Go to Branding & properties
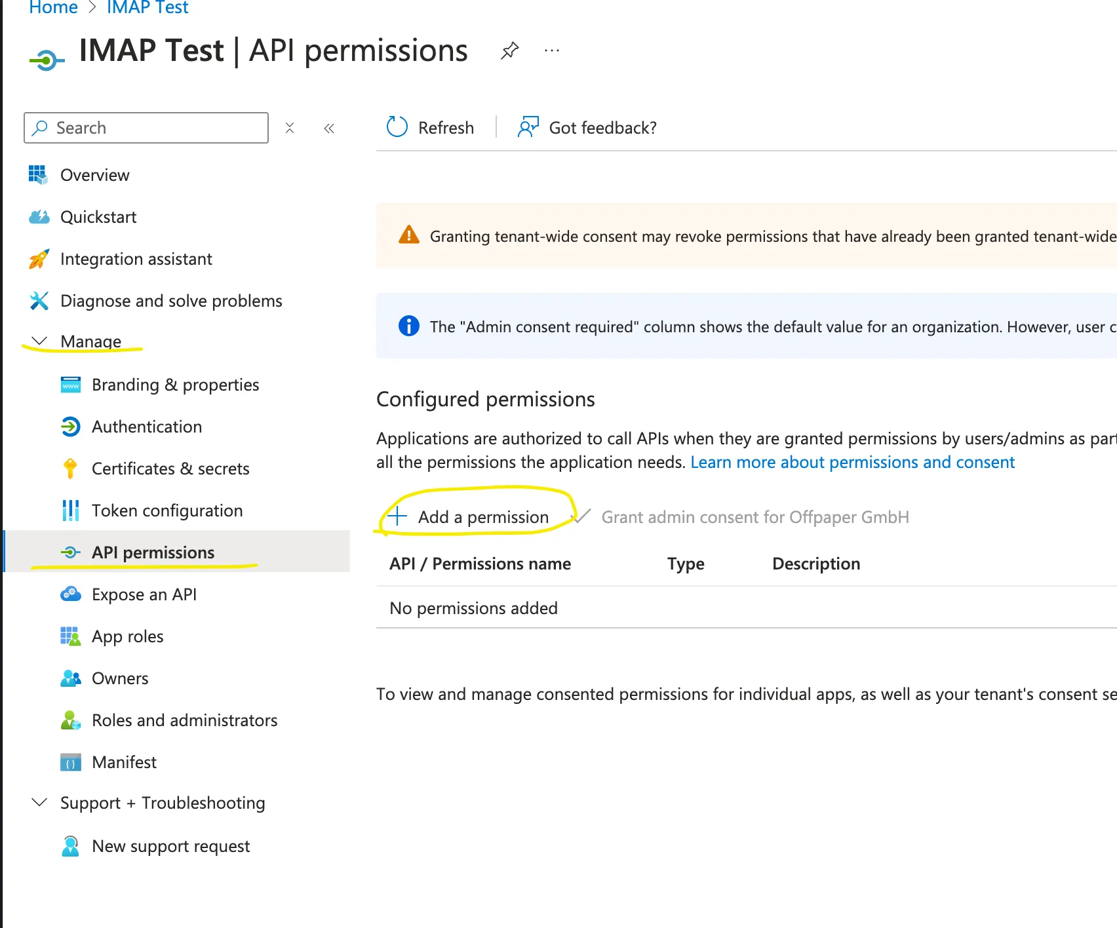The image size is (1117, 928). (175, 385)
